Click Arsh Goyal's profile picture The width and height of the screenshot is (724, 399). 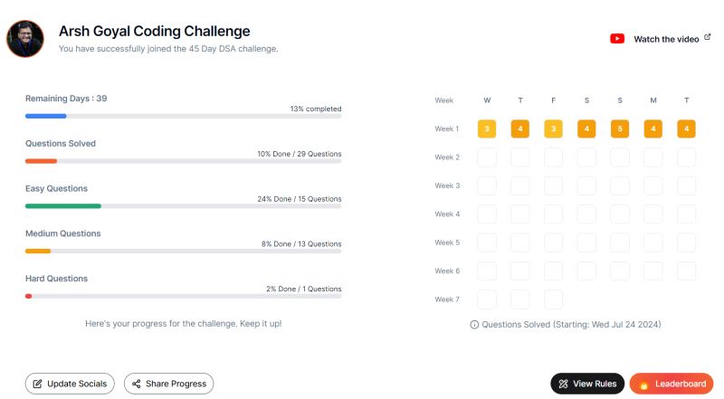click(25, 39)
